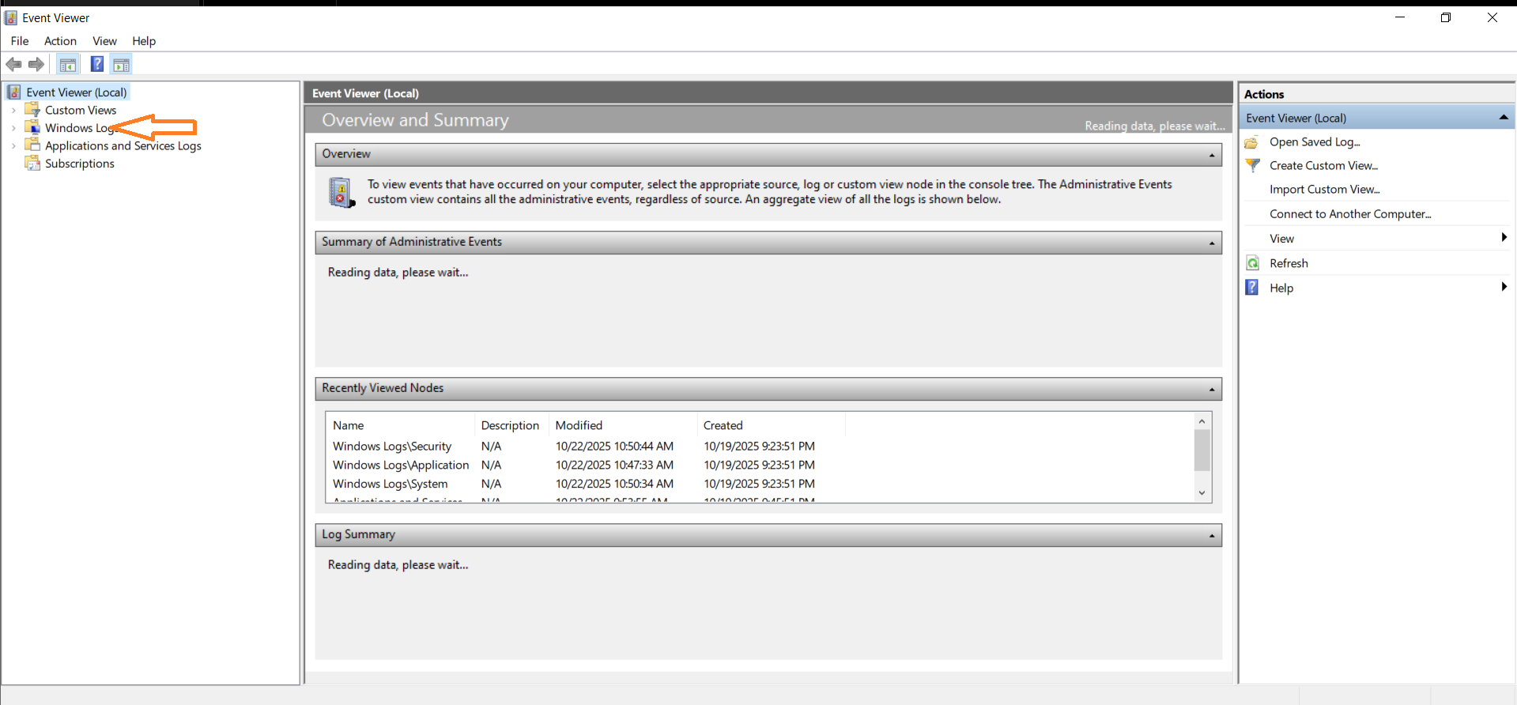Viewport: 1517px width, 705px height.
Task: Click Show/Hide Action Pane toolbar icon
Action: point(121,65)
